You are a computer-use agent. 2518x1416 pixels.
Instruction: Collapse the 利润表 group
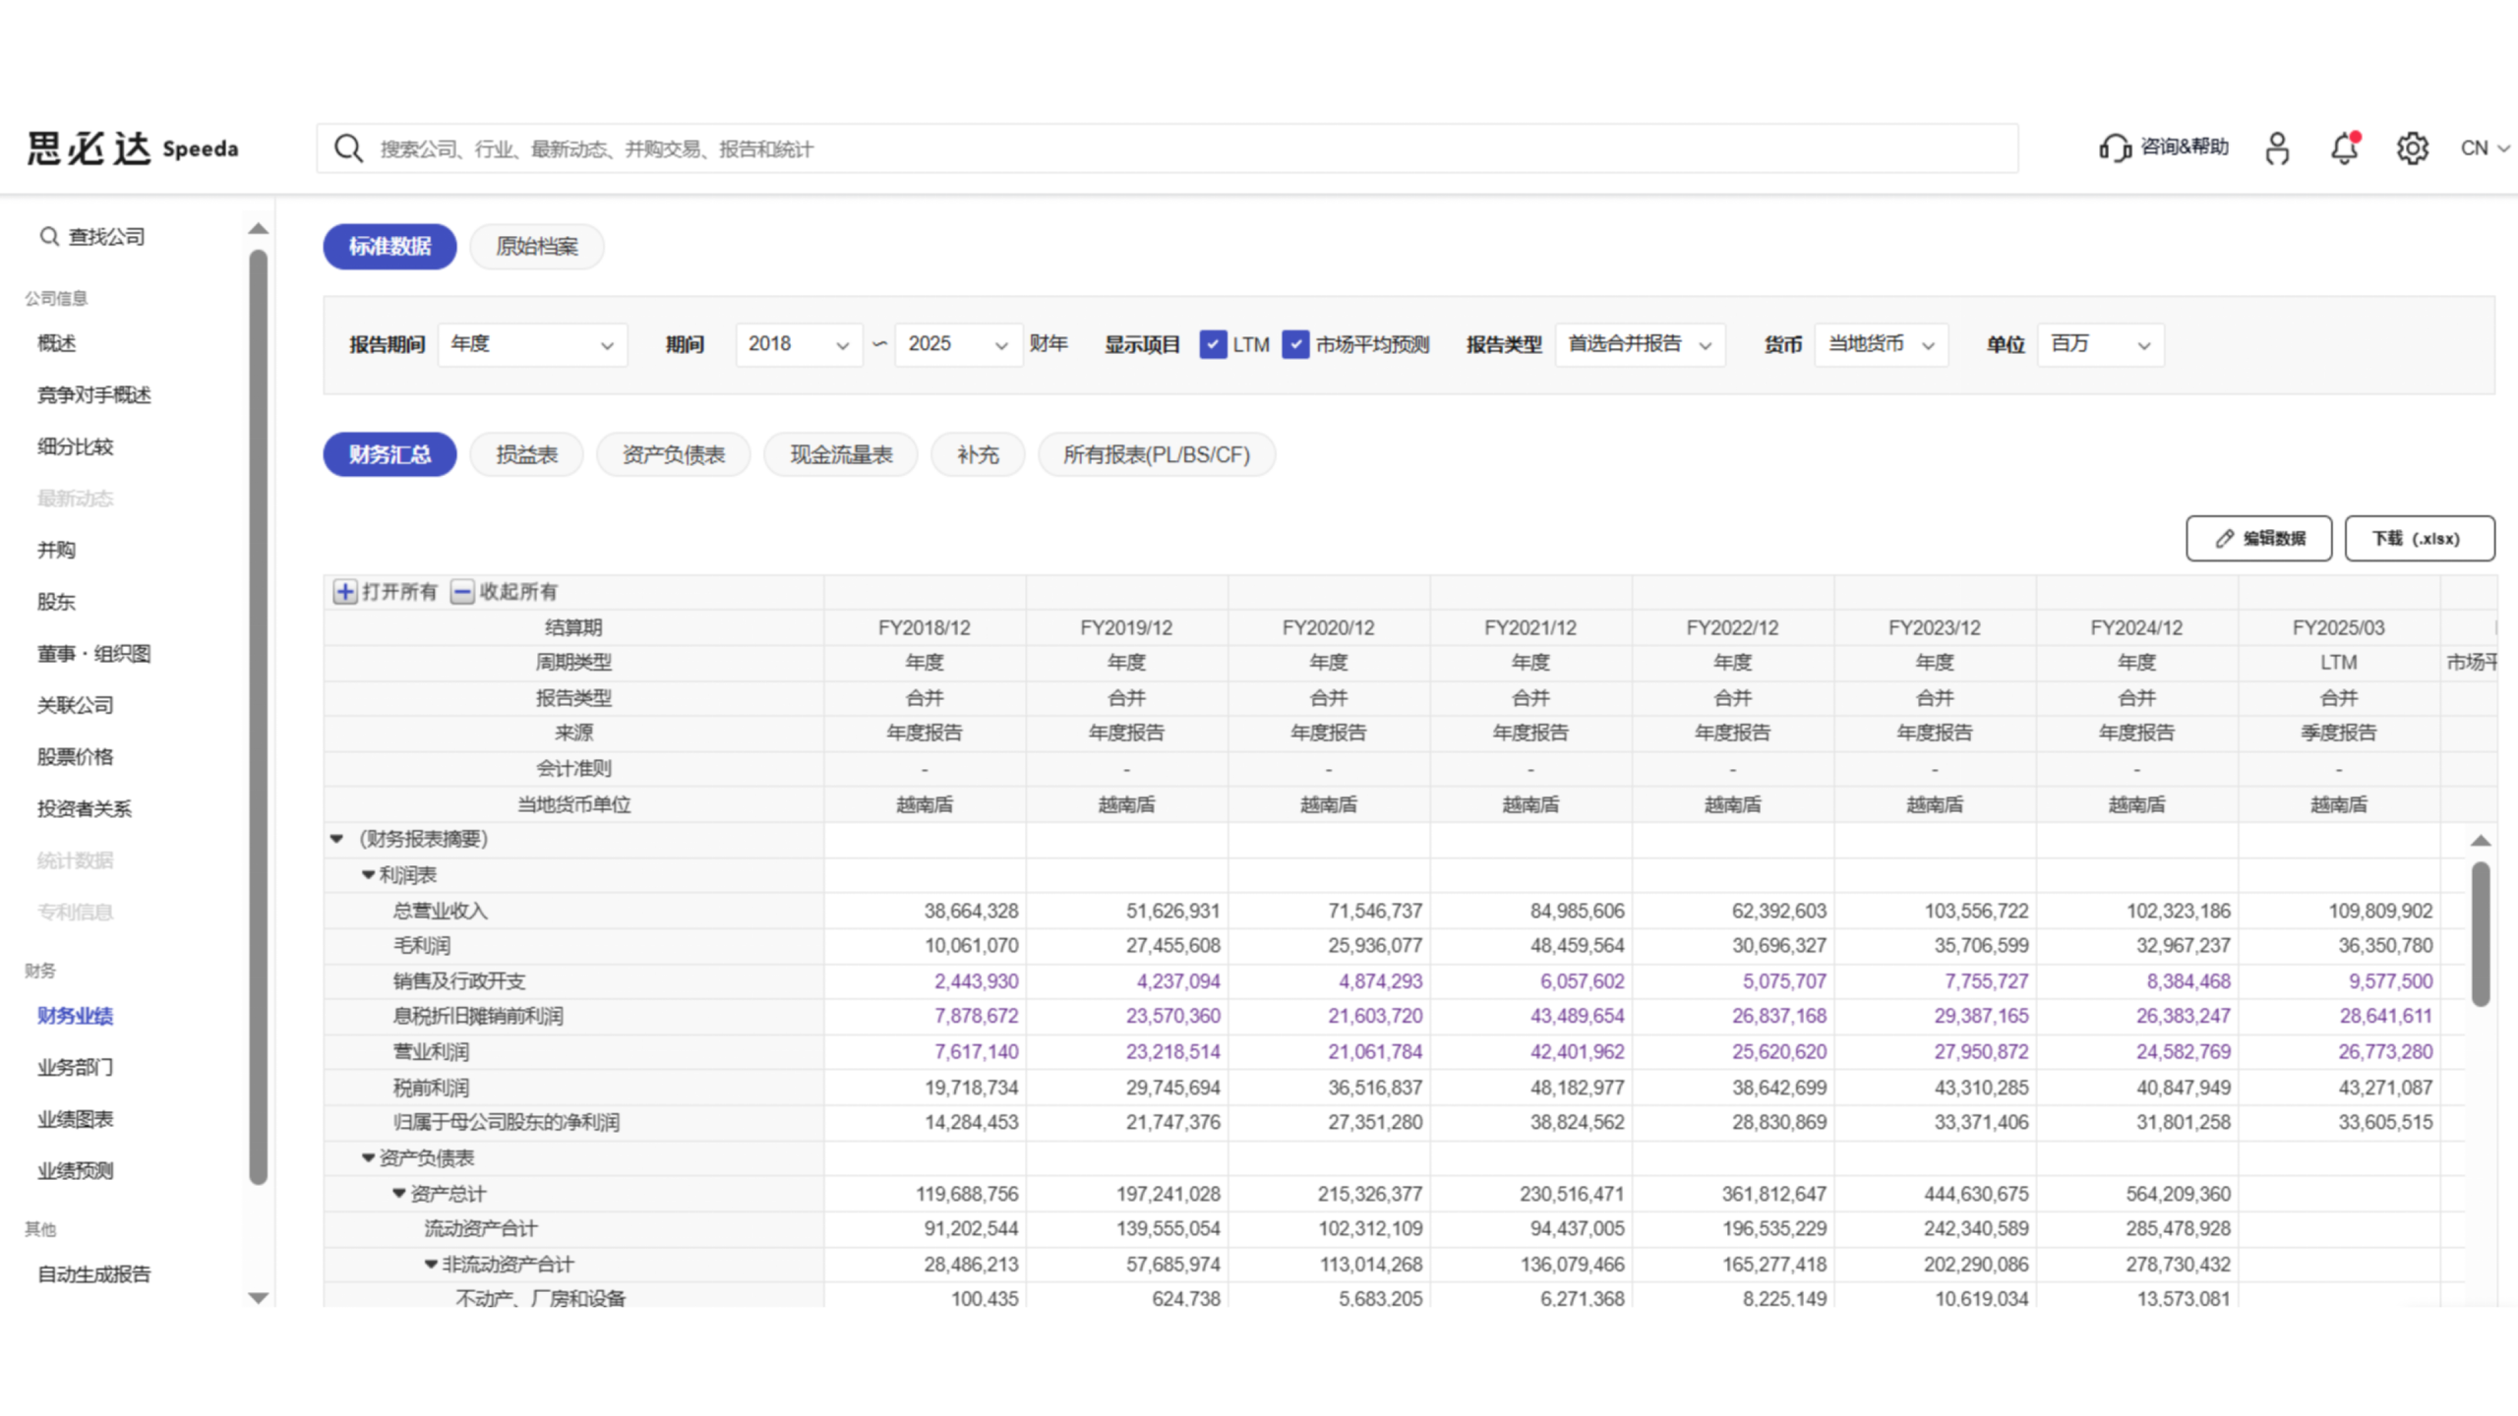[368, 874]
